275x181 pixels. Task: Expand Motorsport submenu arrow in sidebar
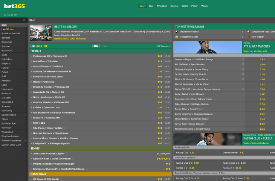tap(26, 89)
